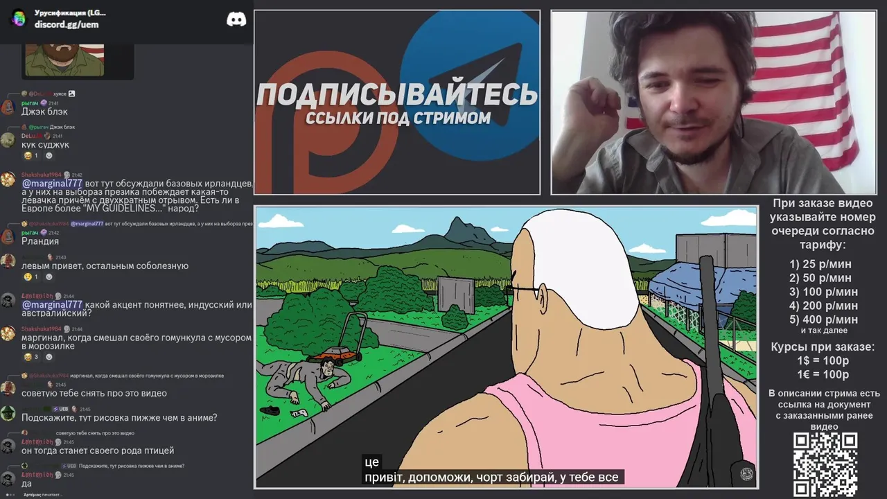Click the green avatar beside 'Подскажите, тут рисовка'
The width and height of the screenshot is (887, 499).
8,414
